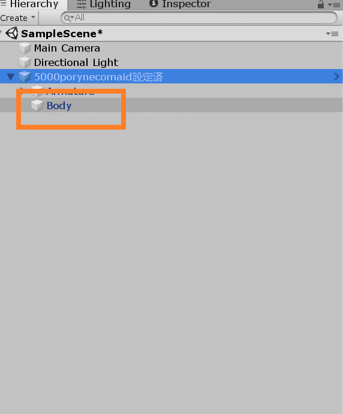The image size is (343, 414).
Task: Open the SampleScene context options icon
Action: click(x=332, y=34)
